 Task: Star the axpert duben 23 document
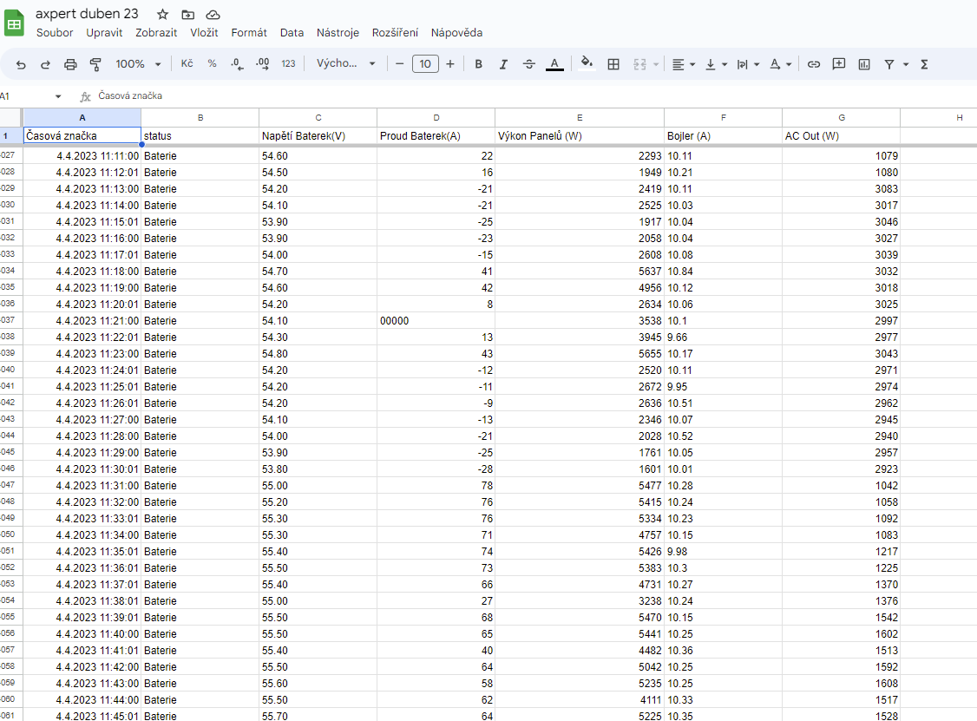162,15
